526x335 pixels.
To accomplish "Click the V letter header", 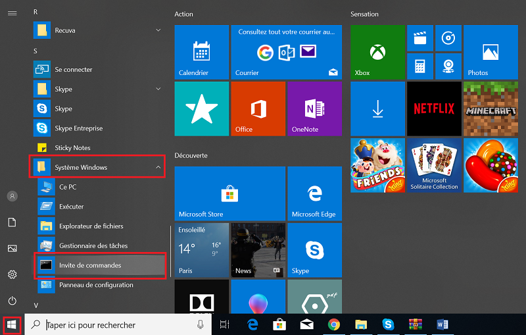I will (x=36, y=305).
